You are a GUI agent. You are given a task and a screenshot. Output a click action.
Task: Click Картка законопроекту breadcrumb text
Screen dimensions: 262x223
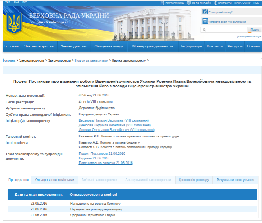point(129,60)
